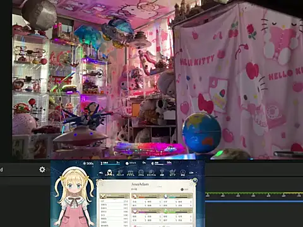Open the seventh game menu icon beside trophy
The height and width of the screenshot is (227, 303).
click(172, 173)
